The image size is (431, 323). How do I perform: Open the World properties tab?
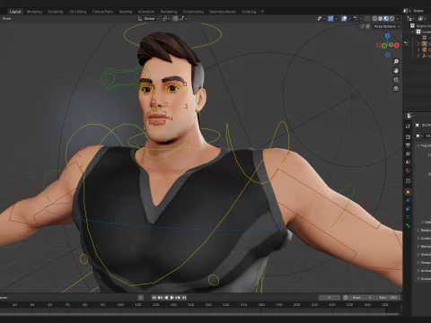[408, 170]
